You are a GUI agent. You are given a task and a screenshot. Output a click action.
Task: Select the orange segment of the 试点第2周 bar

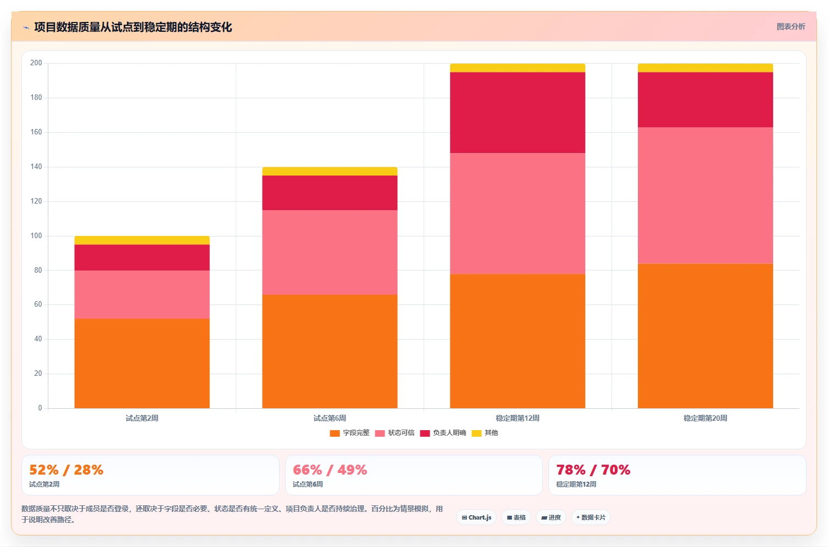pos(142,363)
